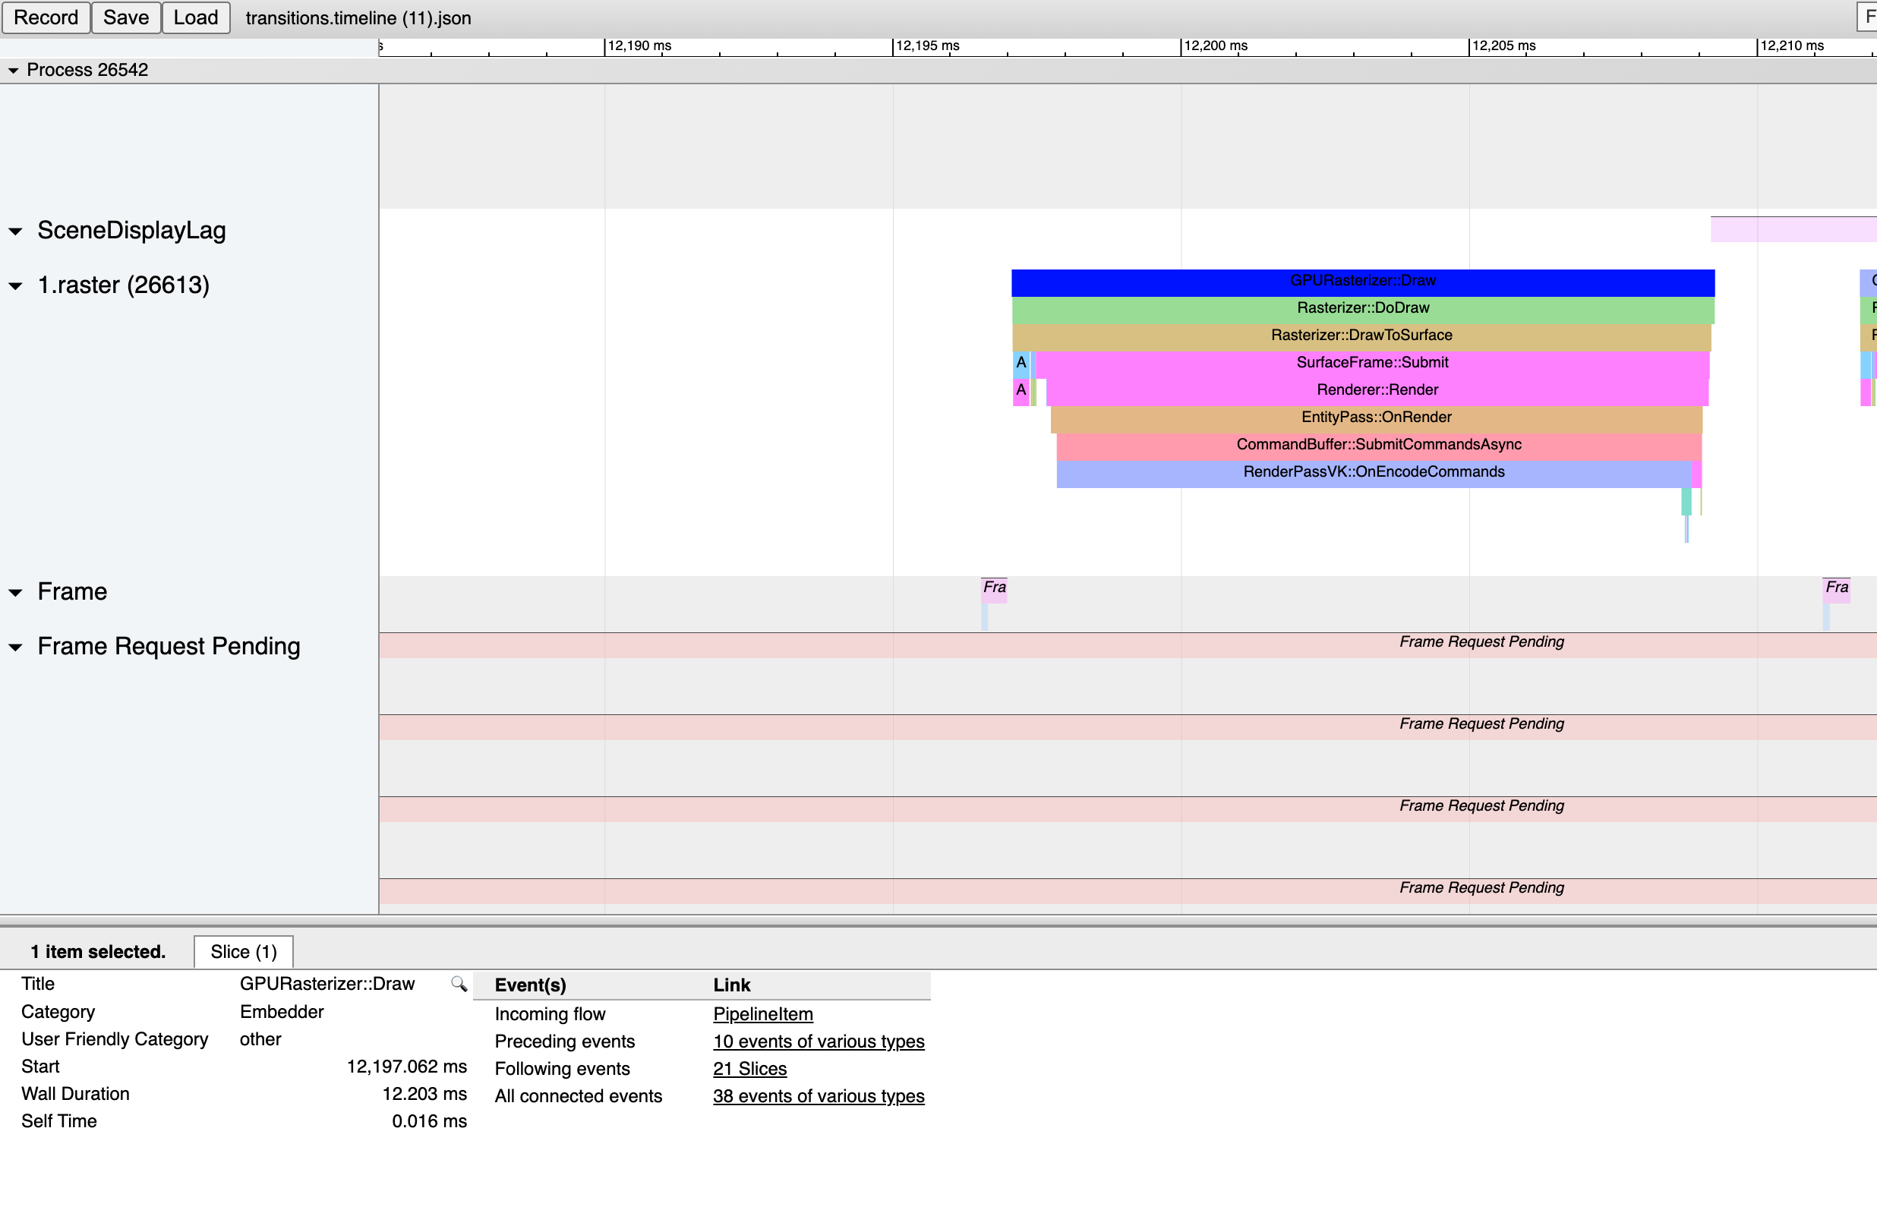Viewport: 1877px width, 1210px height.
Task: Select the GPURasterizer::Draw slice
Action: tap(1363, 281)
